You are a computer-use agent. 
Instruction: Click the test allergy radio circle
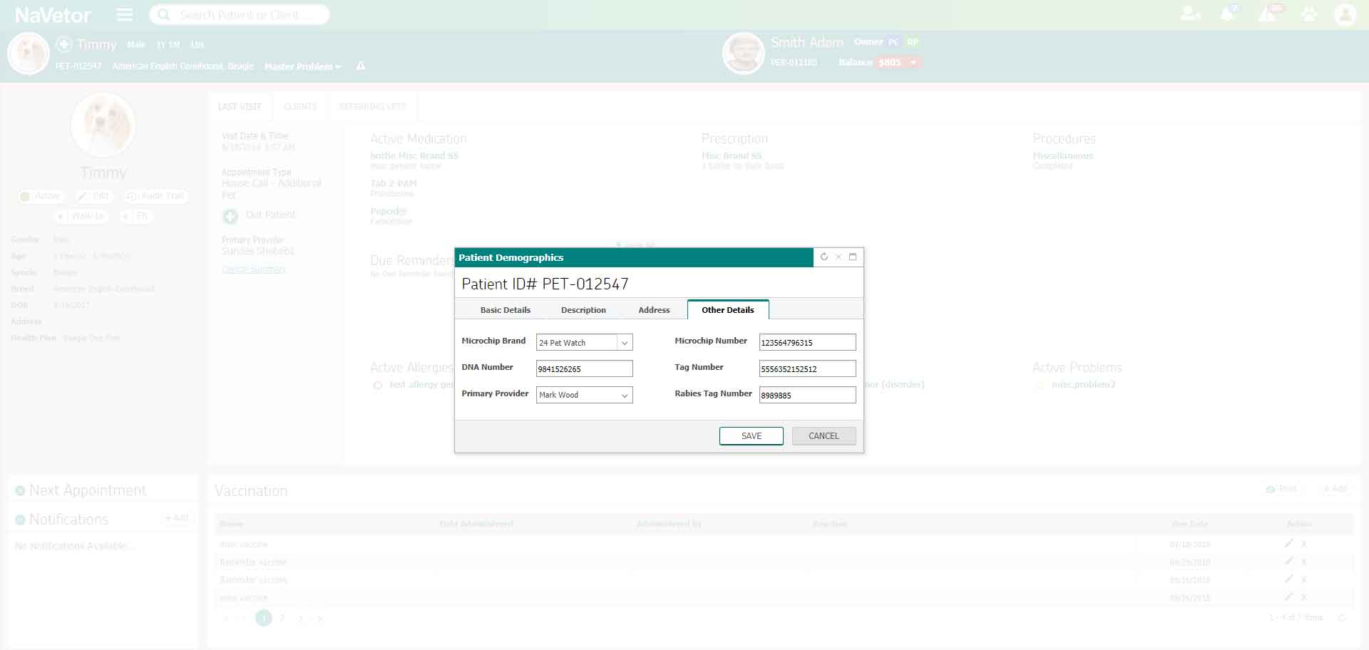[x=378, y=385]
